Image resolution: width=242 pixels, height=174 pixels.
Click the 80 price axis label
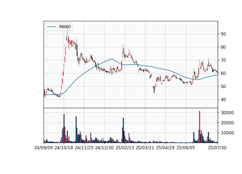[223, 47]
